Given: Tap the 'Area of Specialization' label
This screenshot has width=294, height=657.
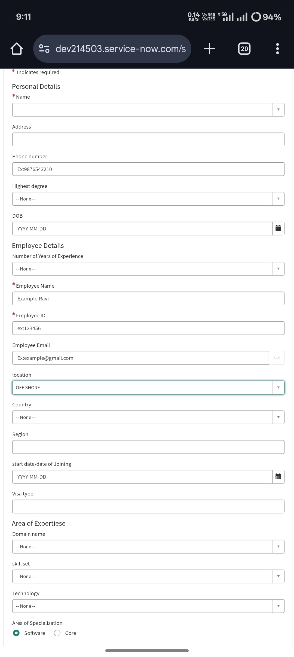Looking at the screenshot, I should coord(37,623).
